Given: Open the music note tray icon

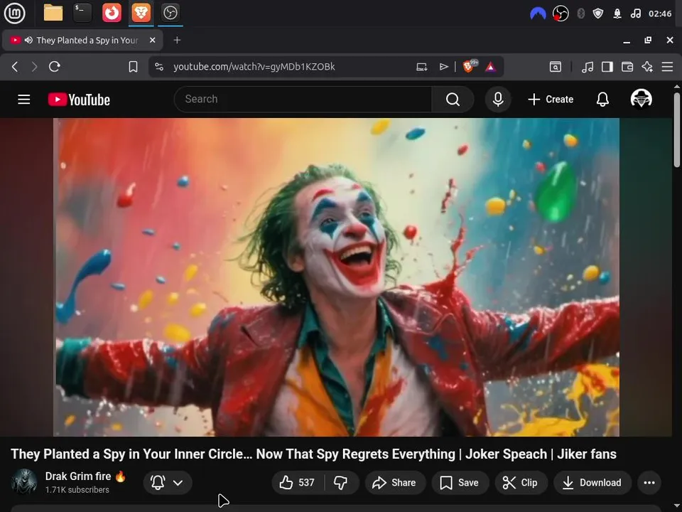Looking at the screenshot, I should 635,14.
